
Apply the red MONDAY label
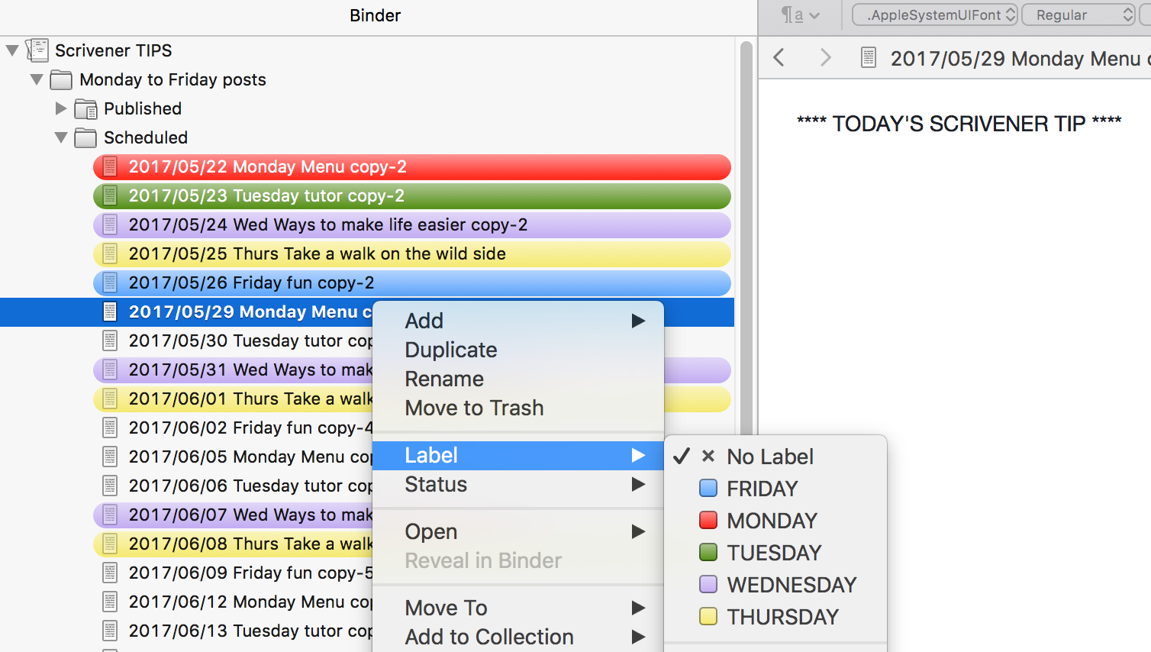click(x=775, y=521)
